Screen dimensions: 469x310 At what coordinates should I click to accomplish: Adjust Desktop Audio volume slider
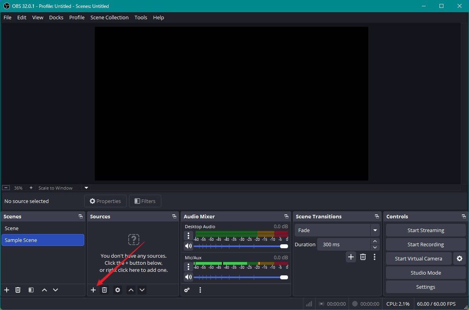(241, 246)
